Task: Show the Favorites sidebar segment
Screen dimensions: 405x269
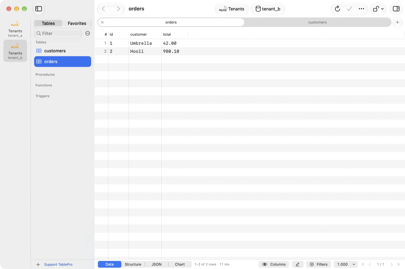Action: point(77,23)
